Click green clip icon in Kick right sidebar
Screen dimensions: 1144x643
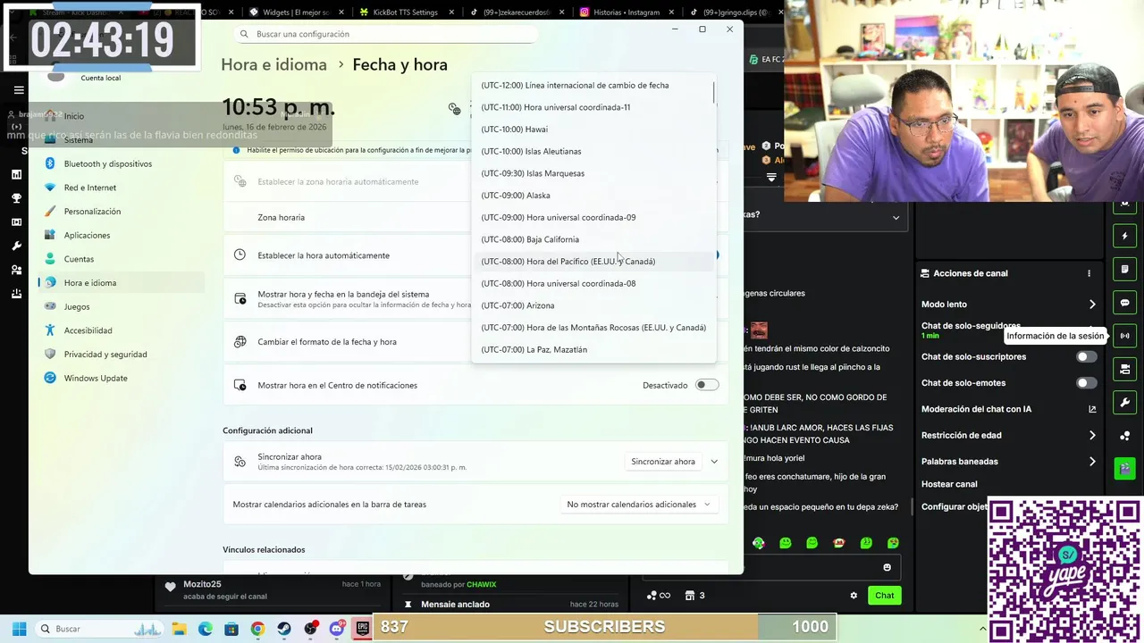pyautogui.click(x=1125, y=468)
